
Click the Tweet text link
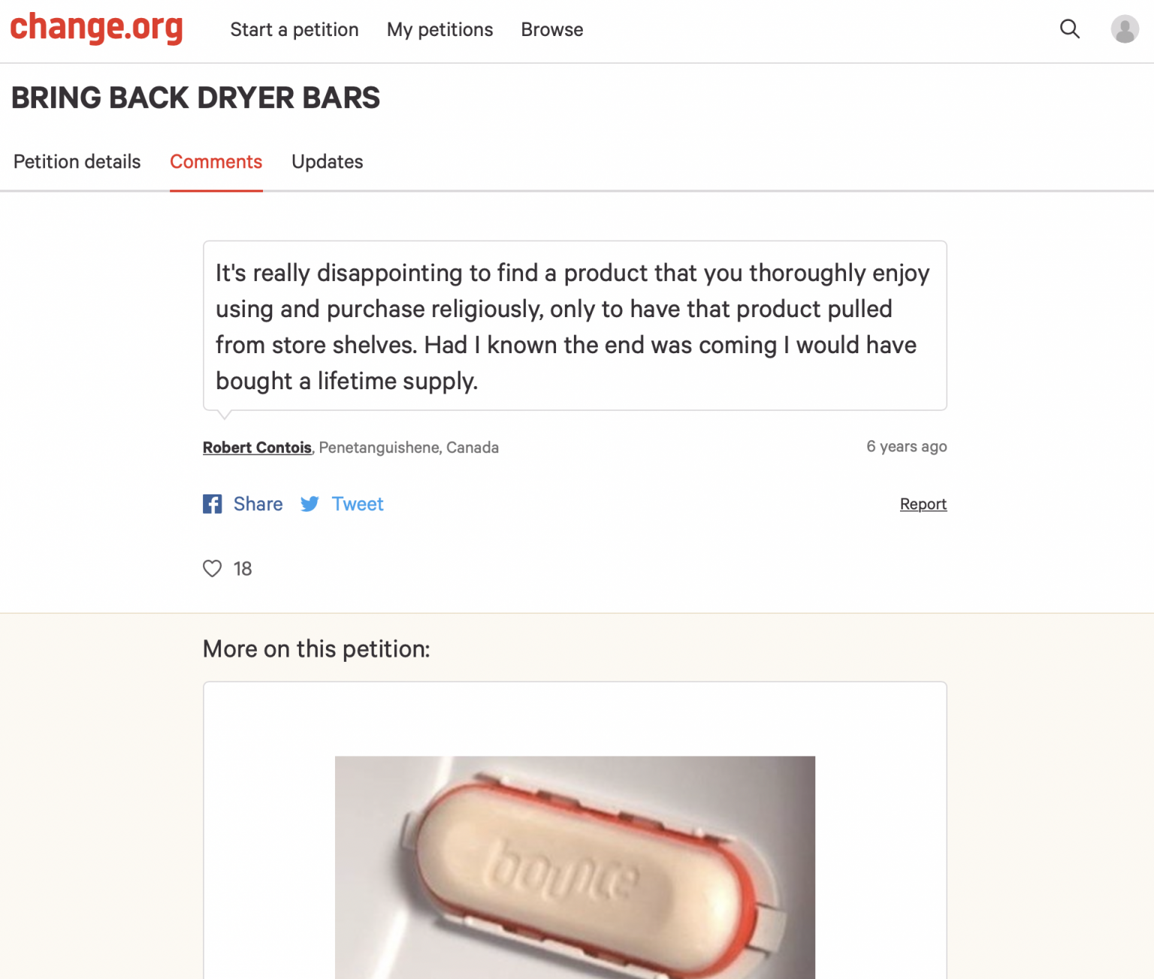tap(358, 504)
